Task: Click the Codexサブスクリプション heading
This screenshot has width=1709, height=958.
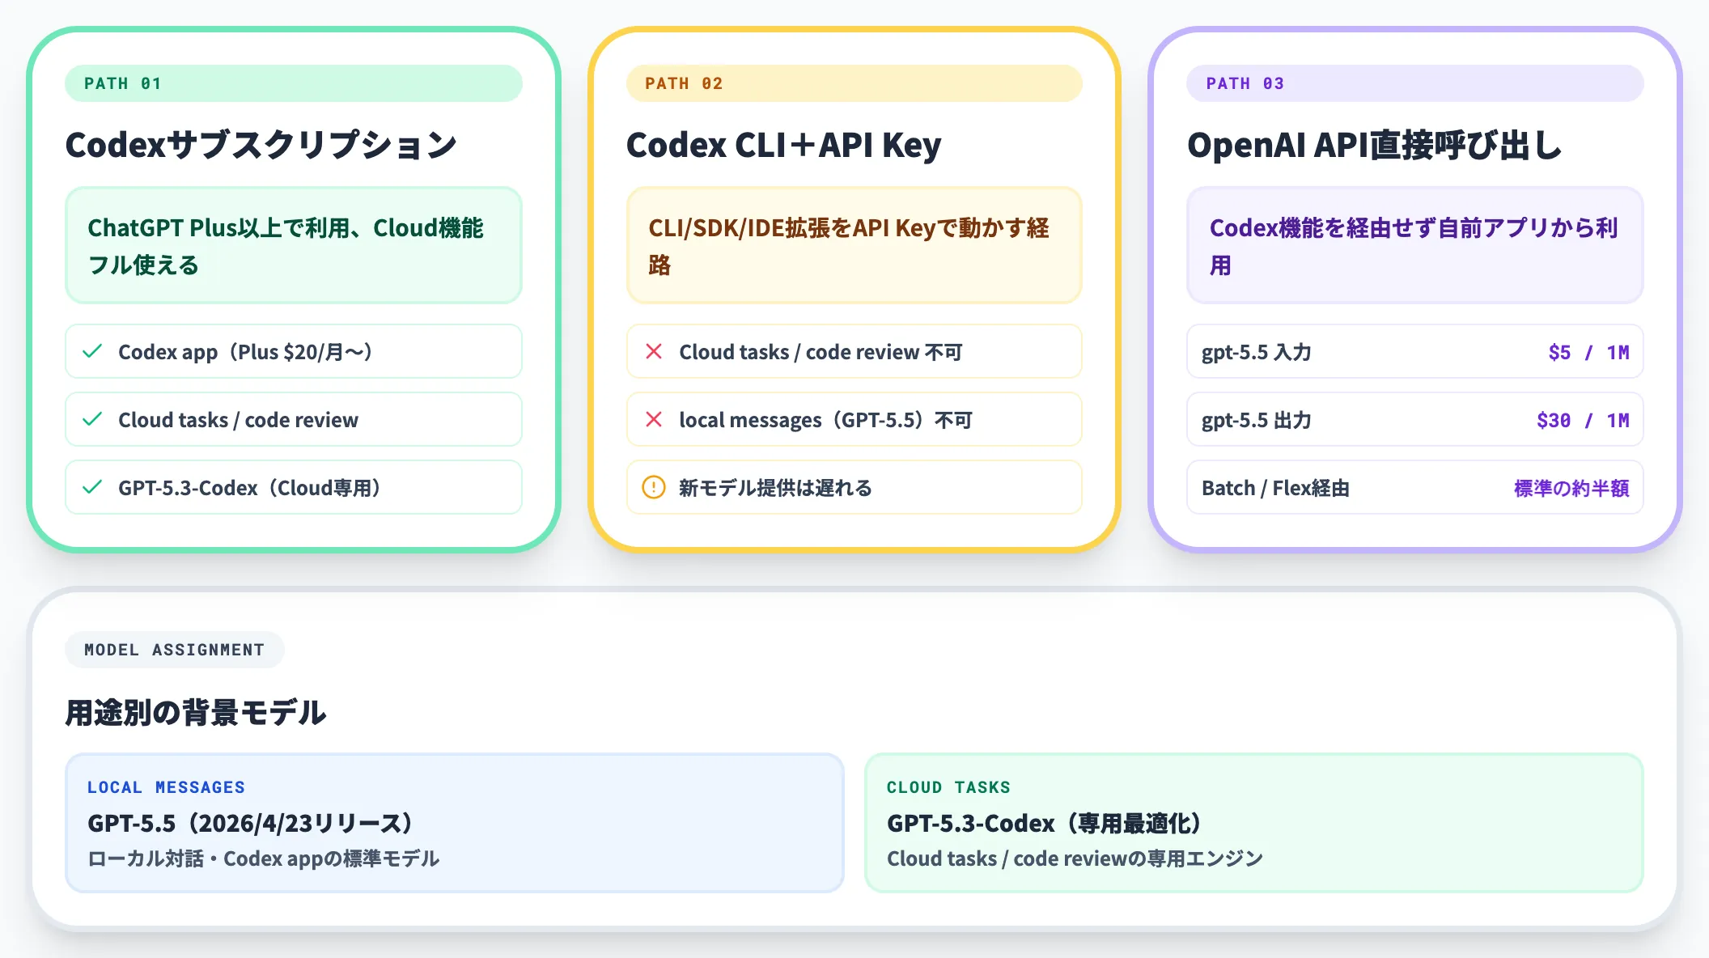Action: 261,146
